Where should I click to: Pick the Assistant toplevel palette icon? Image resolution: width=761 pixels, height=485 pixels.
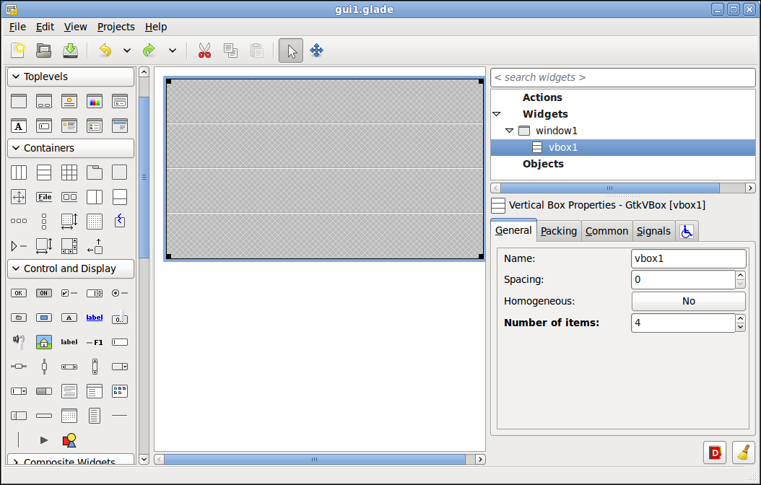tap(120, 126)
